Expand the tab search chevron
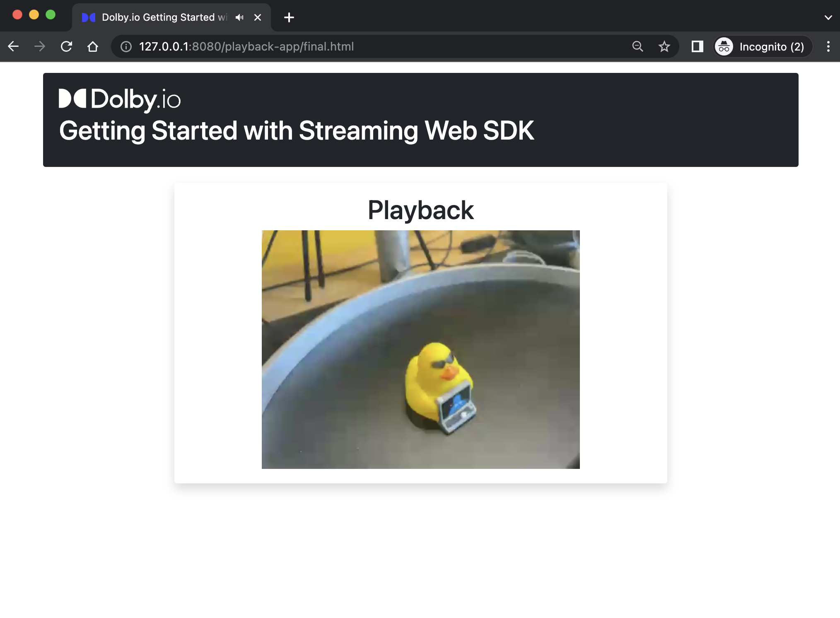This screenshot has height=618, width=840. pos(828,17)
